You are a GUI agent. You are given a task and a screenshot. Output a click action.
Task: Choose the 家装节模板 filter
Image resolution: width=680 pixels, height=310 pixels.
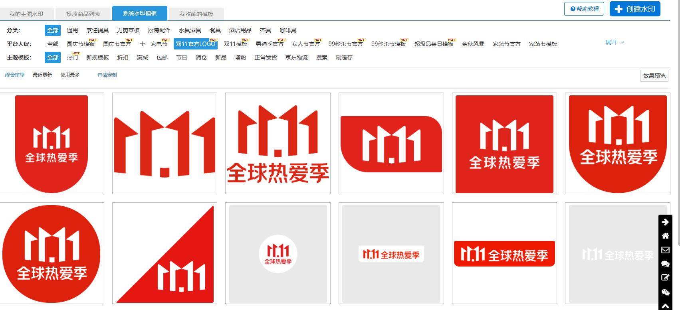coord(543,44)
